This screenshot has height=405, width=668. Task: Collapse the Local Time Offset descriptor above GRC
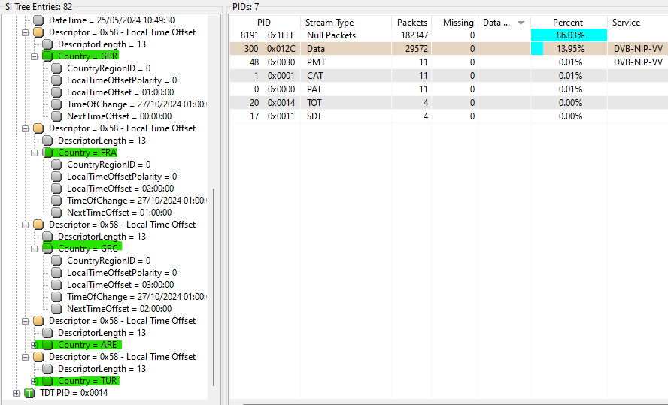point(25,225)
